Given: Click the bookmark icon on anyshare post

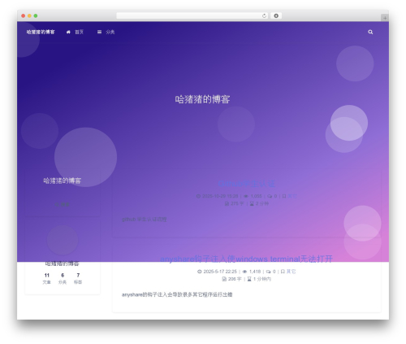Looking at the screenshot, I should (x=283, y=272).
